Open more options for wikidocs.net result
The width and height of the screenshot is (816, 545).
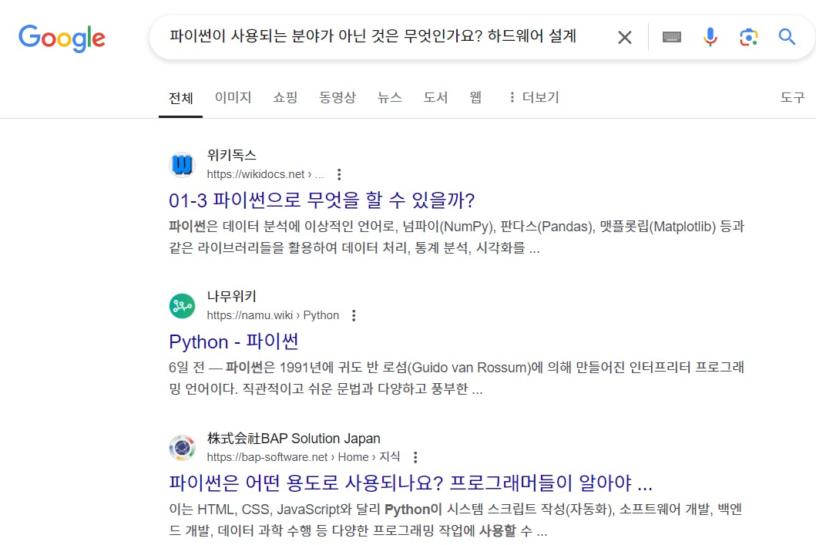(x=339, y=174)
